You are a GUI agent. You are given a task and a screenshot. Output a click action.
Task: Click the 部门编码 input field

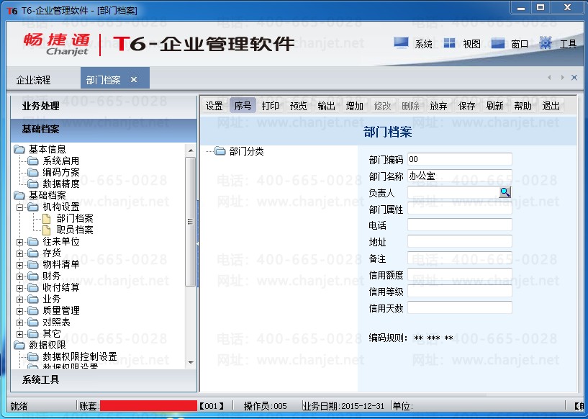click(x=459, y=159)
